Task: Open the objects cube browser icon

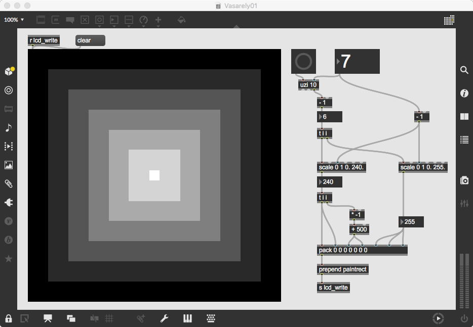Action: coord(9,71)
